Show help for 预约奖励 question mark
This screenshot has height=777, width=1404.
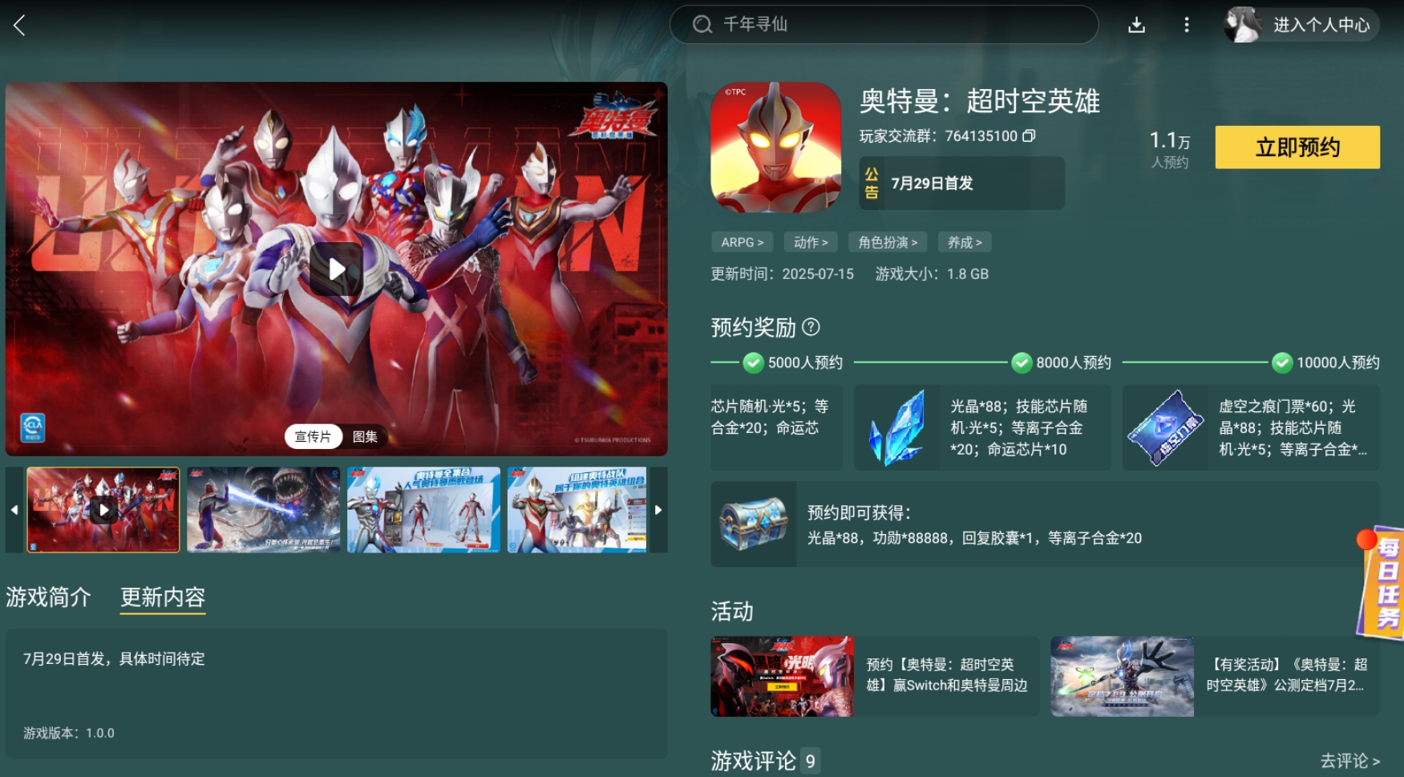(x=811, y=327)
